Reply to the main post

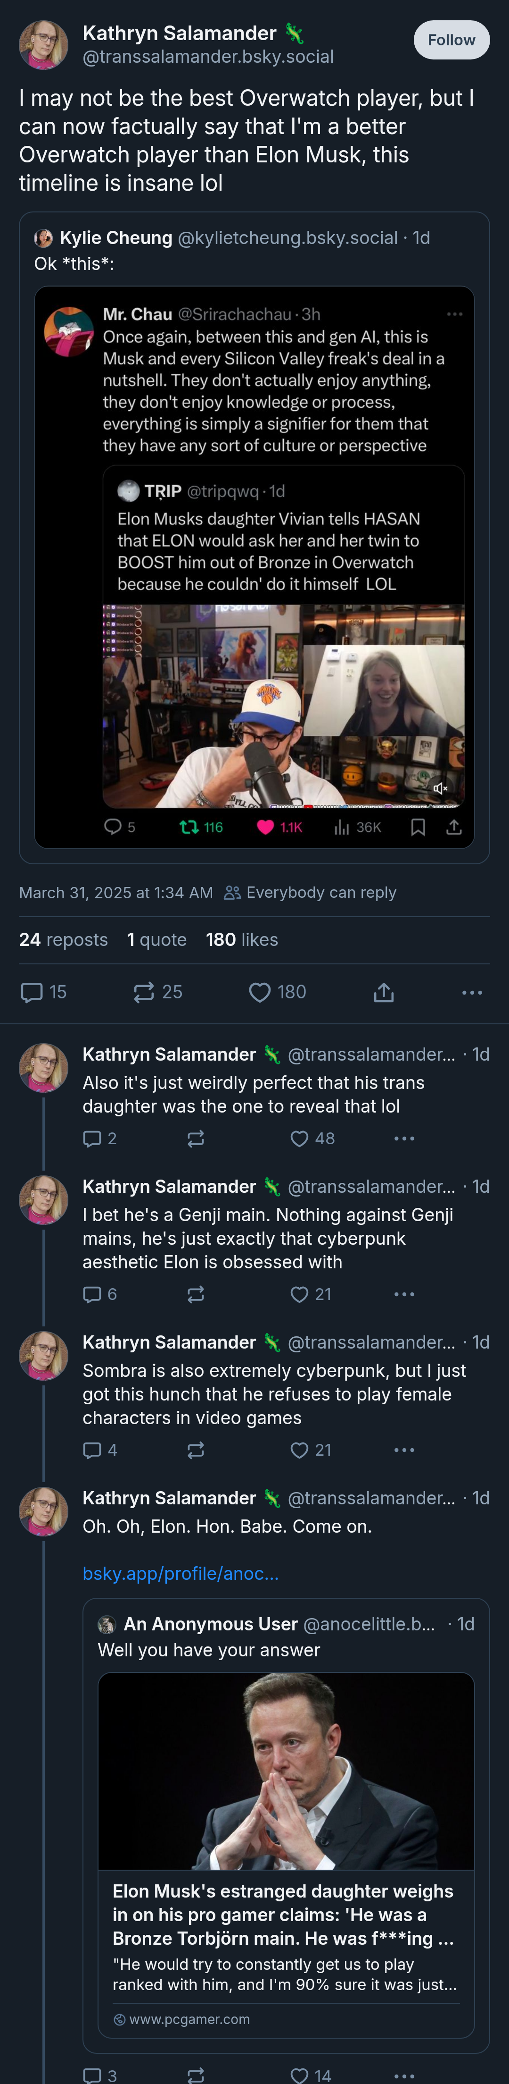click(x=44, y=992)
